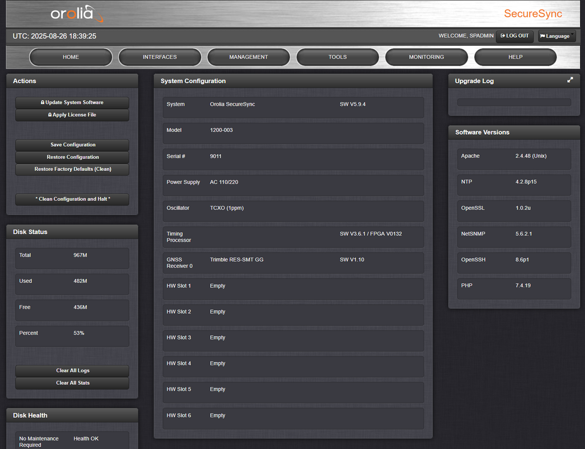The image size is (585, 449).
Task: Click the Upgrade Log progress bar
Action: [x=514, y=102]
